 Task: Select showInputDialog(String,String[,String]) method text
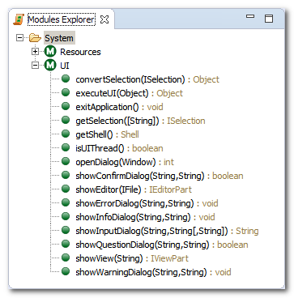pyautogui.click(x=152, y=231)
